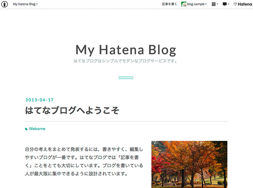Open the autumn trees photo

coord(189,164)
